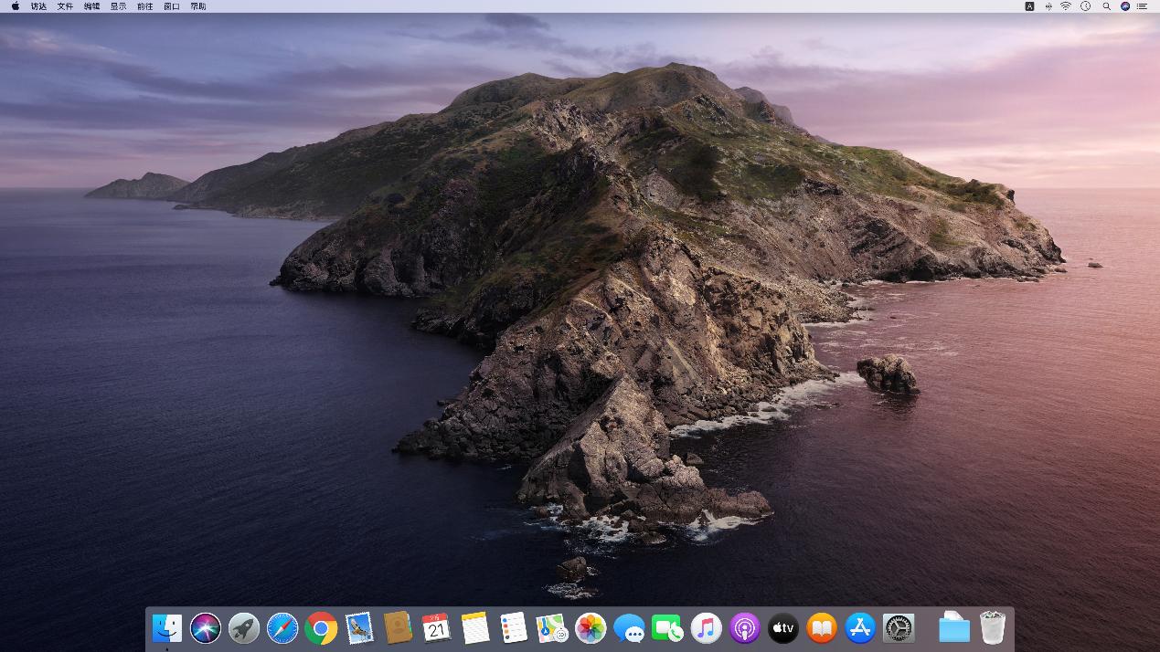
Task: Open the Calendar app
Action: 436,628
